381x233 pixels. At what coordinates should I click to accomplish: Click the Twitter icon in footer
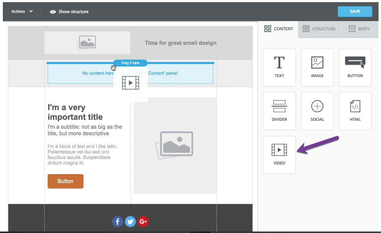(130, 222)
